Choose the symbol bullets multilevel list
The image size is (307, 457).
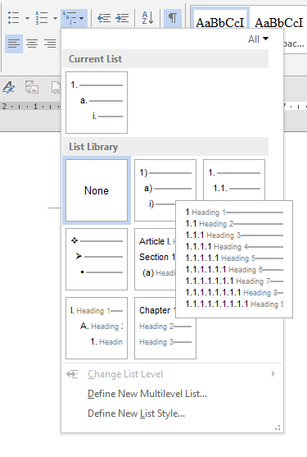pyautogui.click(x=97, y=259)
